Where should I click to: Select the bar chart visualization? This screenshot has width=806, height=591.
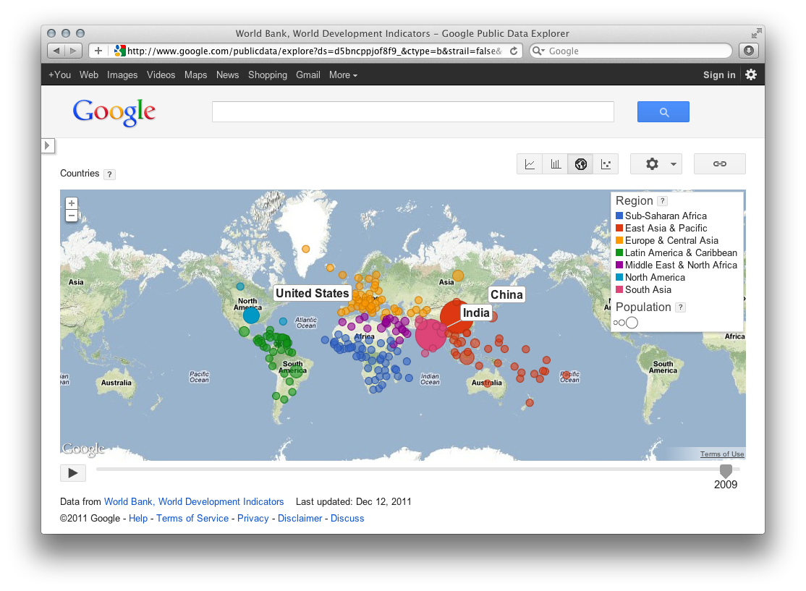[x=555, y=163]
